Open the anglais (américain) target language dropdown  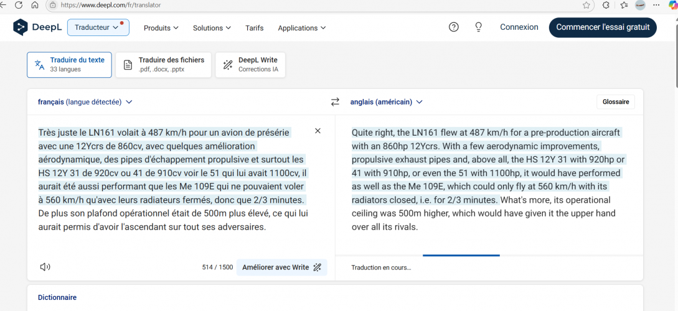click(386, 102)
